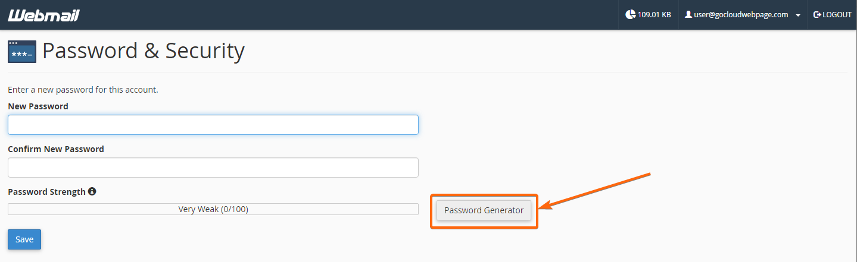Screen dimensions: 857x262
Task: Click the Password & Security heading
Action: [x=144, y=52]
